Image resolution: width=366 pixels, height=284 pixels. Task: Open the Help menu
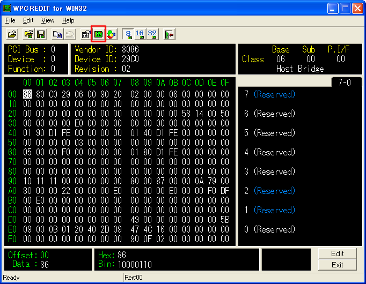pos(68,20)
